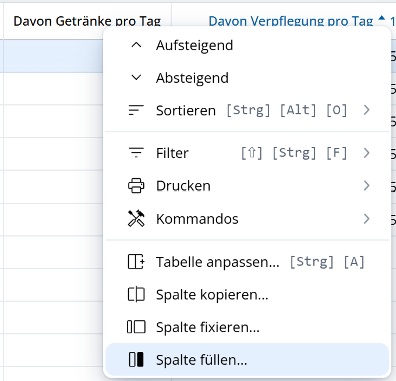Click the Spalte füllen icon
396x381 pixels.
[136, 360]
